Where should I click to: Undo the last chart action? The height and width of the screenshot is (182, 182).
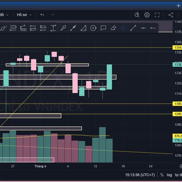(x=42, y=15)
